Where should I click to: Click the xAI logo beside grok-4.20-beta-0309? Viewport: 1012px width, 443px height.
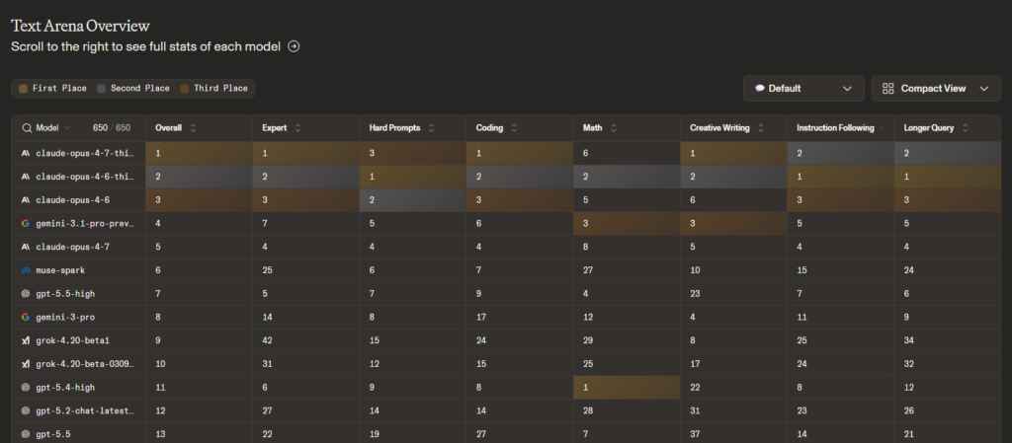[26, 364]
